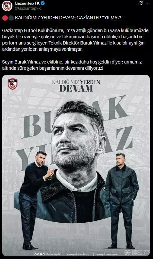Open the Gaziantep FK profile avatar
This screenshot has width=153, height=259.
(7, 6)
